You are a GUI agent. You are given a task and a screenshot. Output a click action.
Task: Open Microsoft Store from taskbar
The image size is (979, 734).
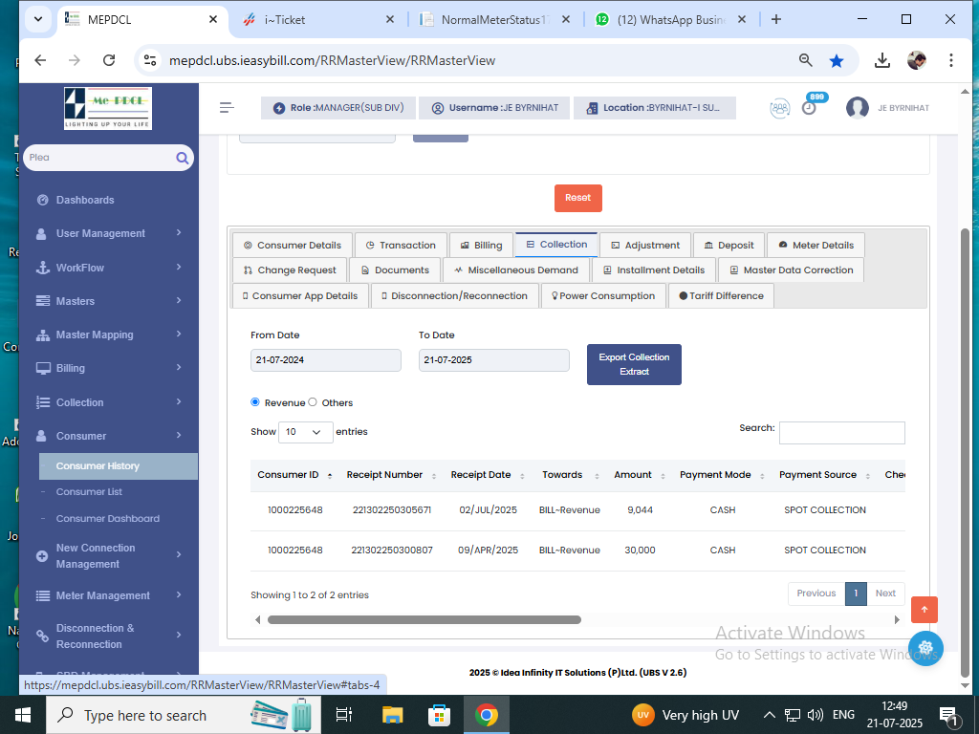(439, 715)
